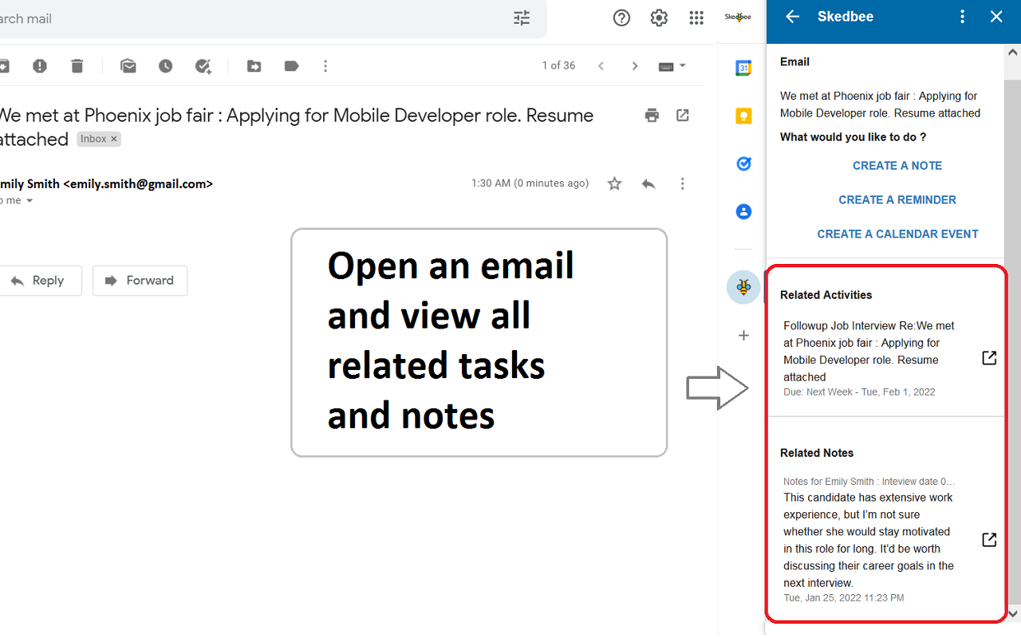This screenshot has width=1021, height=638.
Task: Click the email subject line heading
Action: point(295,127)
